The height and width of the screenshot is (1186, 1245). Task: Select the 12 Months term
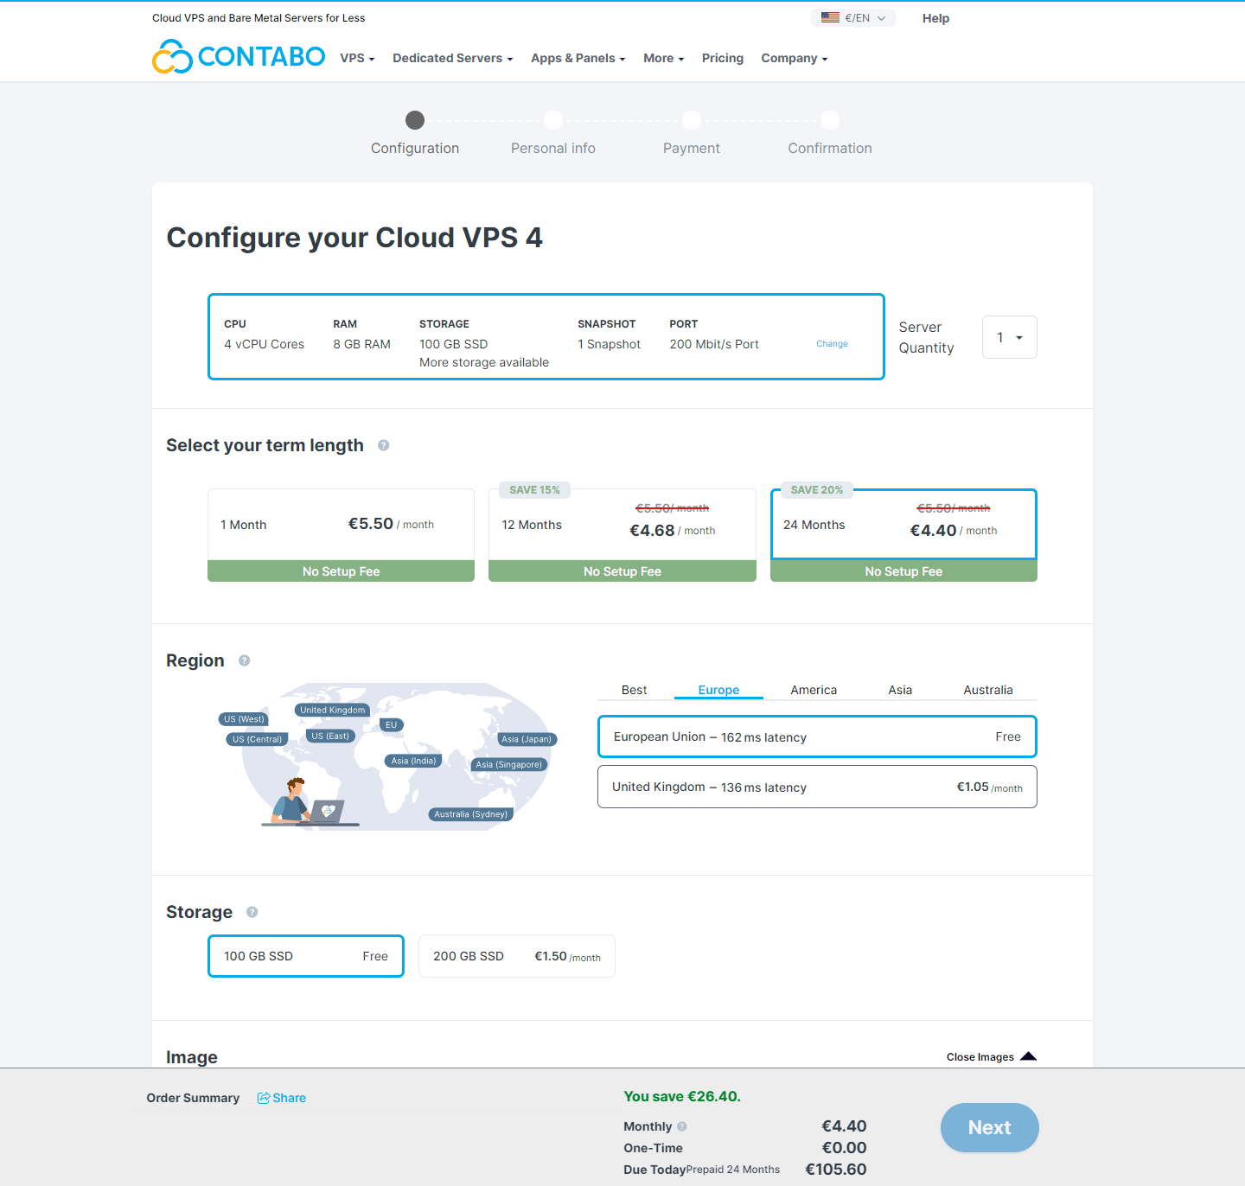[x=622, y=535]
